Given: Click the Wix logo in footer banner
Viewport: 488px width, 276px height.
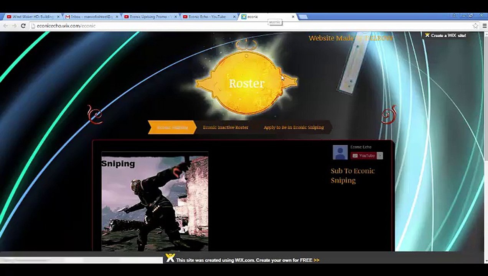Looking at the screenshot, I should tap(170, 258).
